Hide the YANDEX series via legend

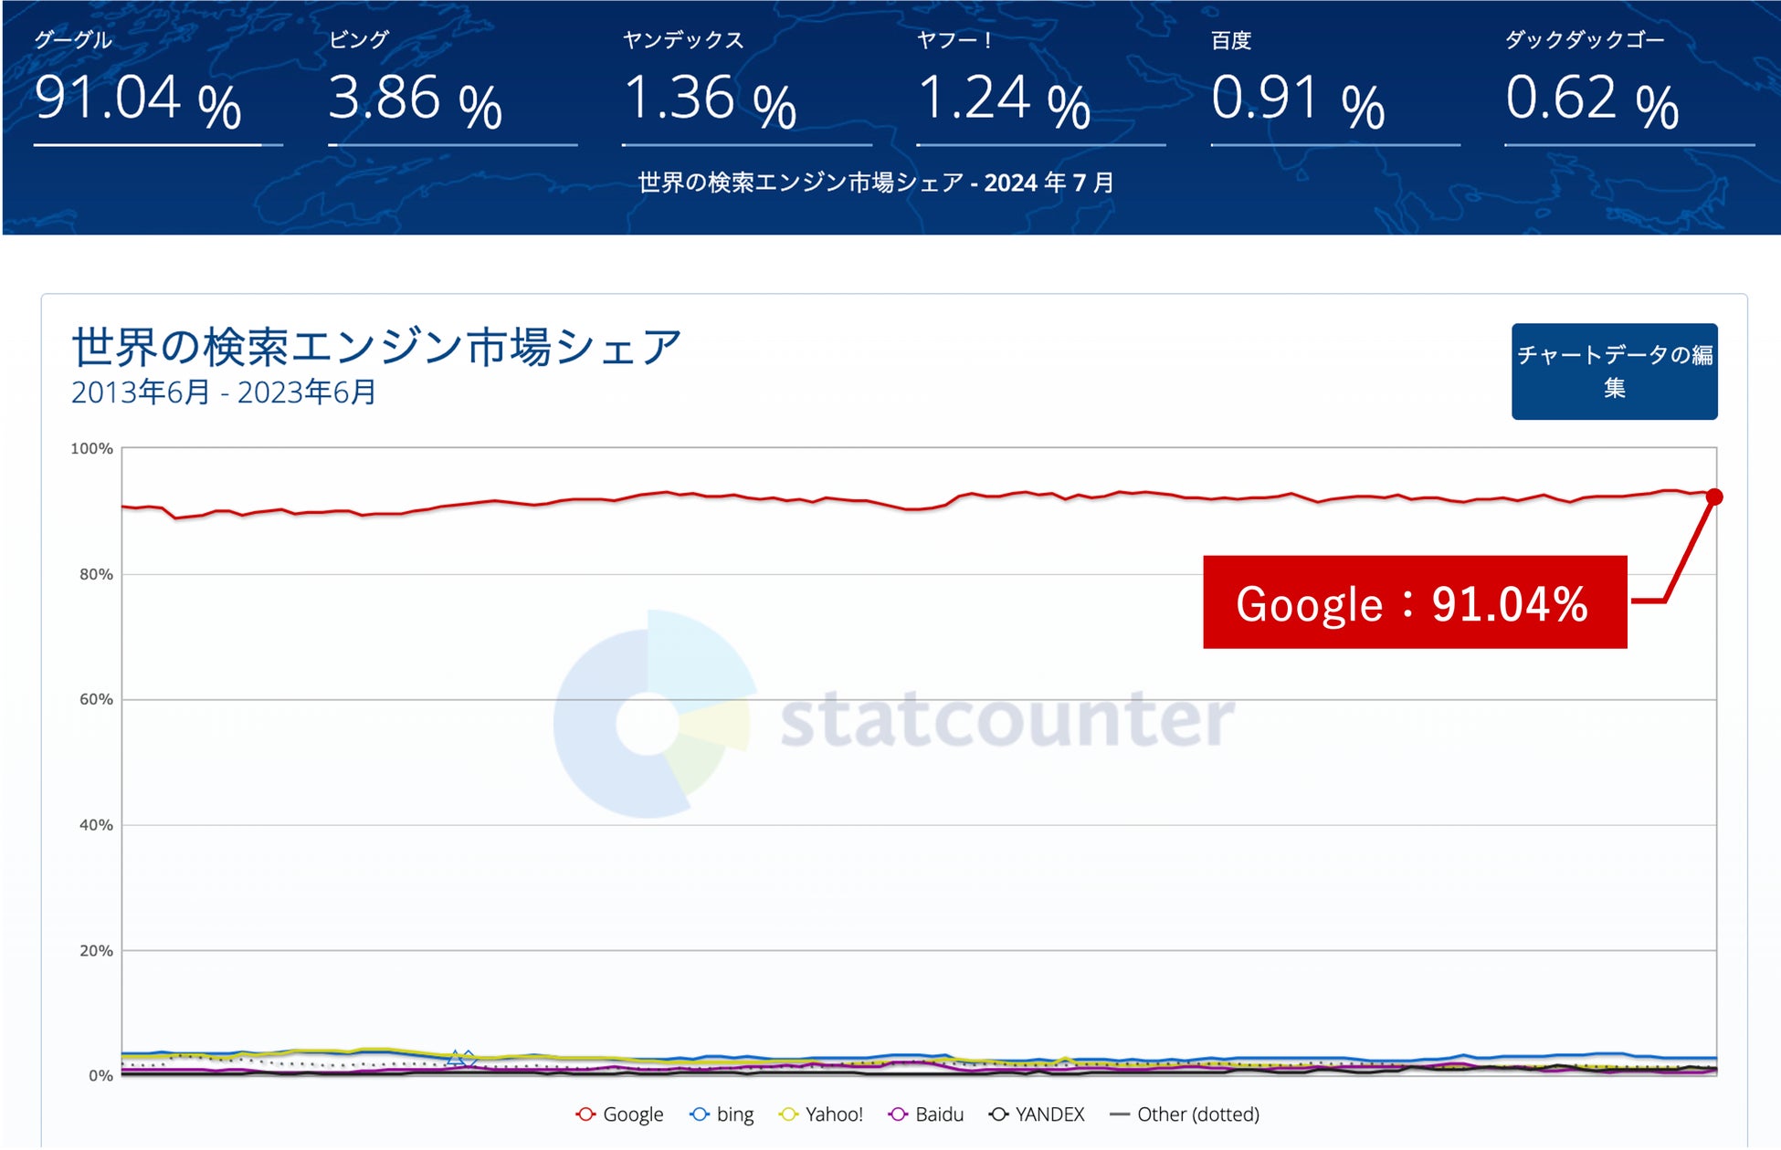[x=1038, y=1114]
